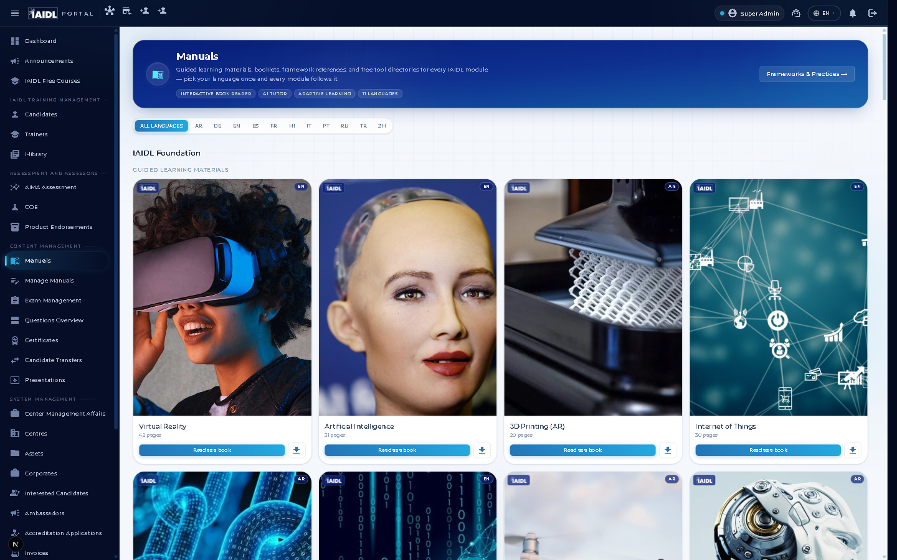Click the add-store icon in top bar
The height and width of the screenshot is (560, 897).
tap(127, 11)
